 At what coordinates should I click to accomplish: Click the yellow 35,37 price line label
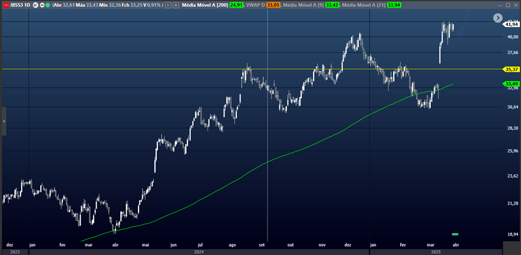[x=510, y=69]
